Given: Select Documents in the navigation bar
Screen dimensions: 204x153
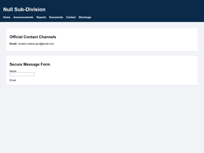Looking at the screenshot, I should click(56, 17).
